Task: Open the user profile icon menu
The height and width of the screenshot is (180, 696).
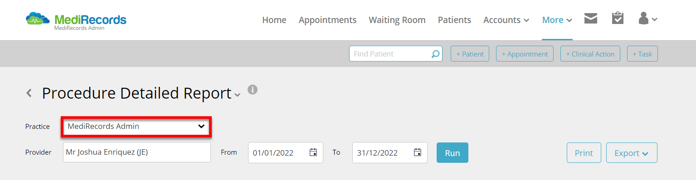Action: 648,19
